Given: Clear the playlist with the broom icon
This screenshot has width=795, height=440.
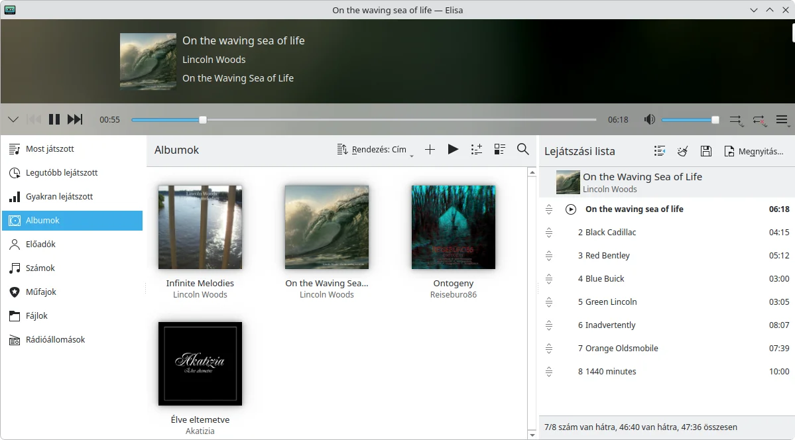Looking at the screenshot, I should 682,151.
